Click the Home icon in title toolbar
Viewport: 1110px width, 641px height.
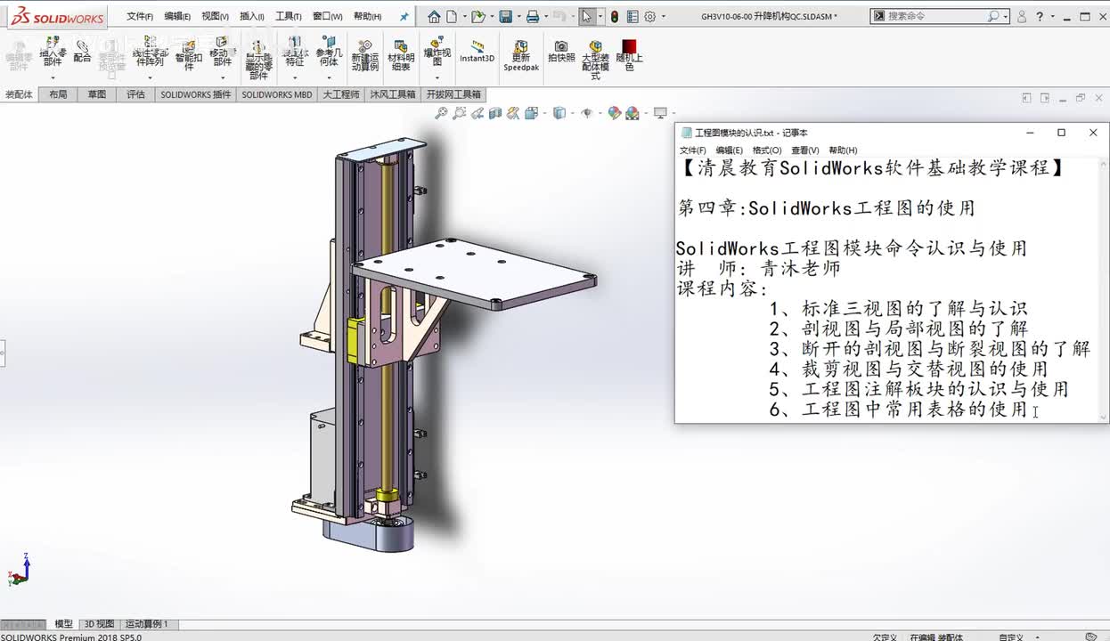coord(434,16)
